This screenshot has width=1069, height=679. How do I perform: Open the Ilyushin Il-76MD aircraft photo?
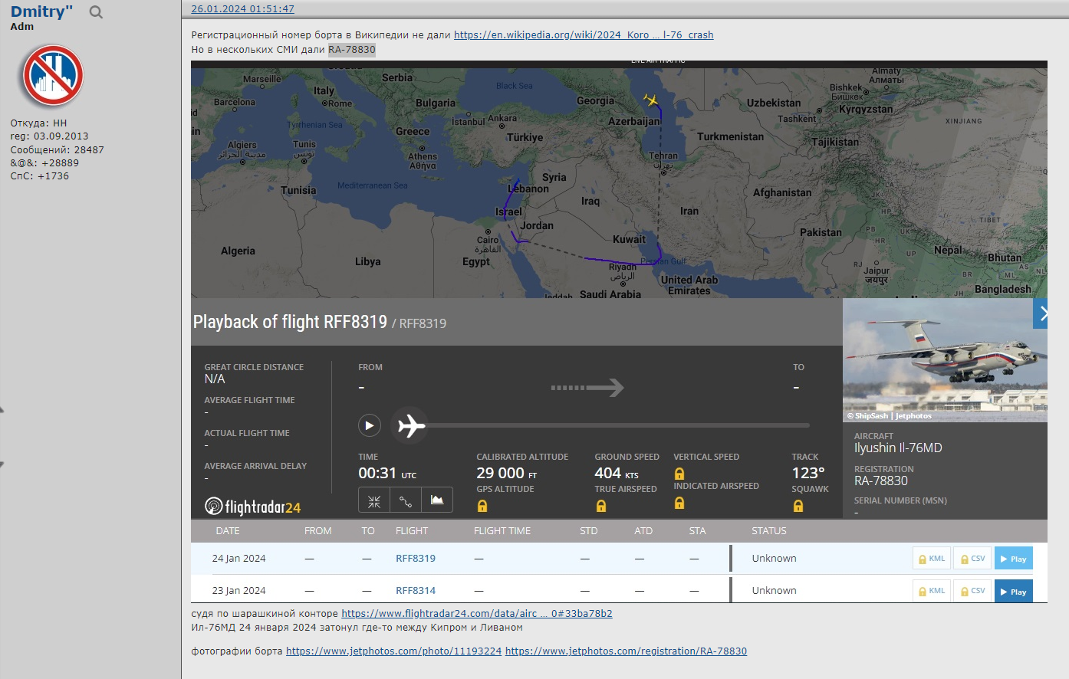pos(945,360)
